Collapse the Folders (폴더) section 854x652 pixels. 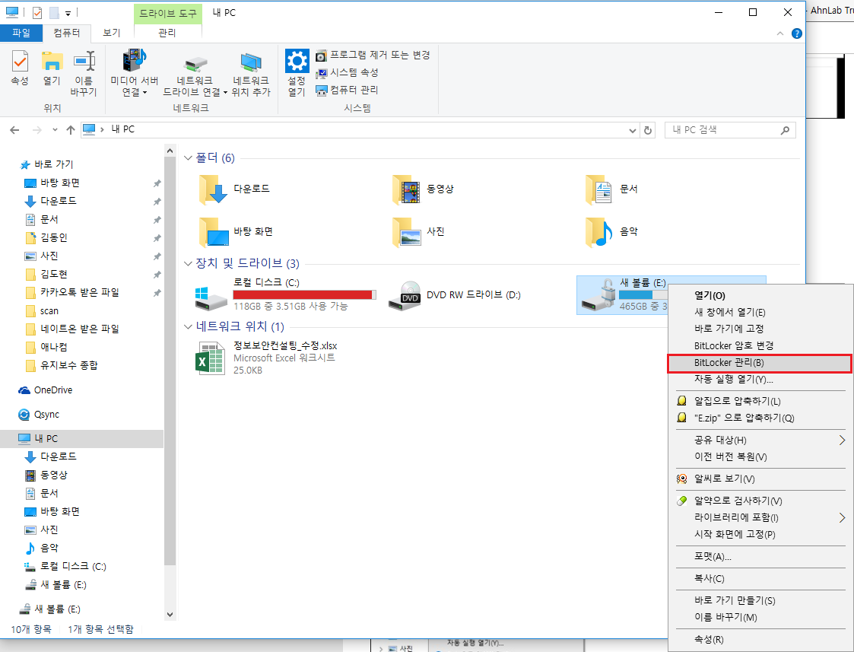(x=189, y=158)
